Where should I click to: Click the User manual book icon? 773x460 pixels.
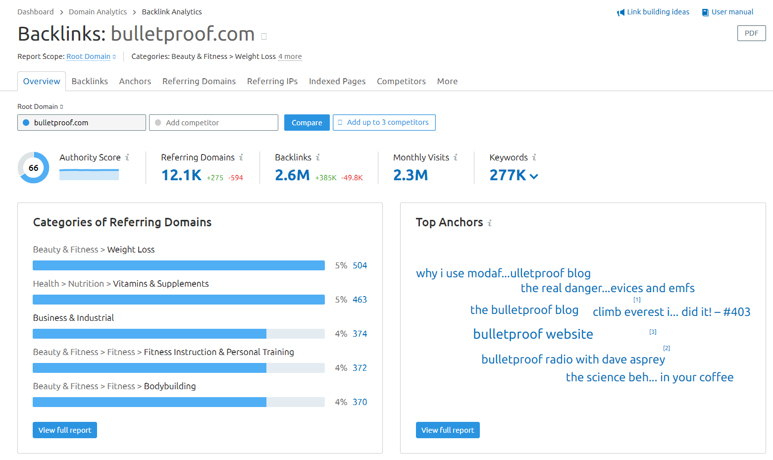click(705, 12)
